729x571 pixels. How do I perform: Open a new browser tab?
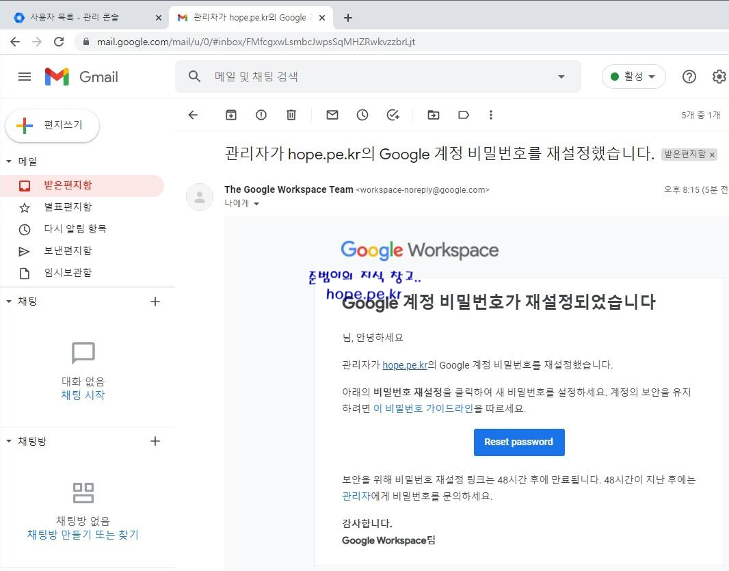(x=348, y=18)
